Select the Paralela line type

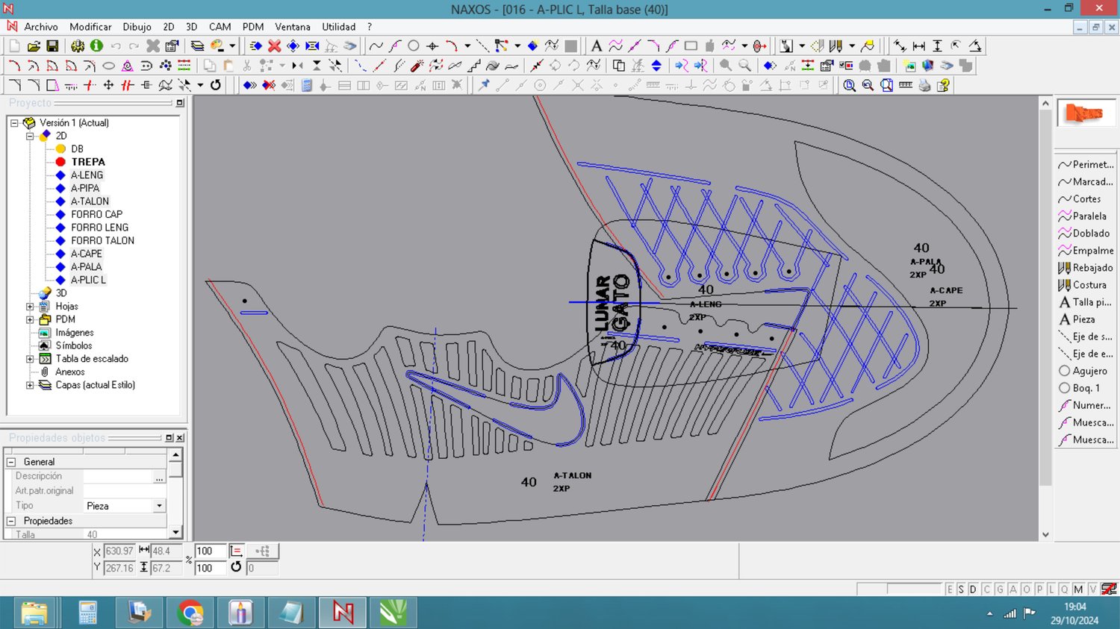[1086, 216]
